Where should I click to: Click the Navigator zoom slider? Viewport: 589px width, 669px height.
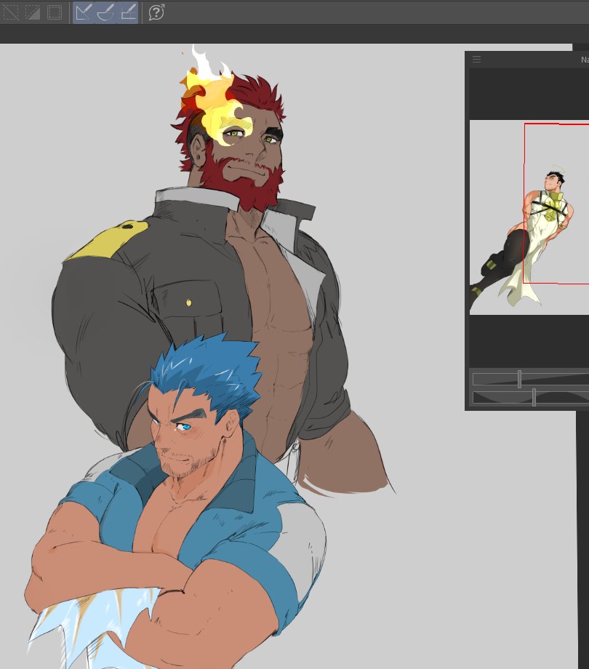pos(531,379)
